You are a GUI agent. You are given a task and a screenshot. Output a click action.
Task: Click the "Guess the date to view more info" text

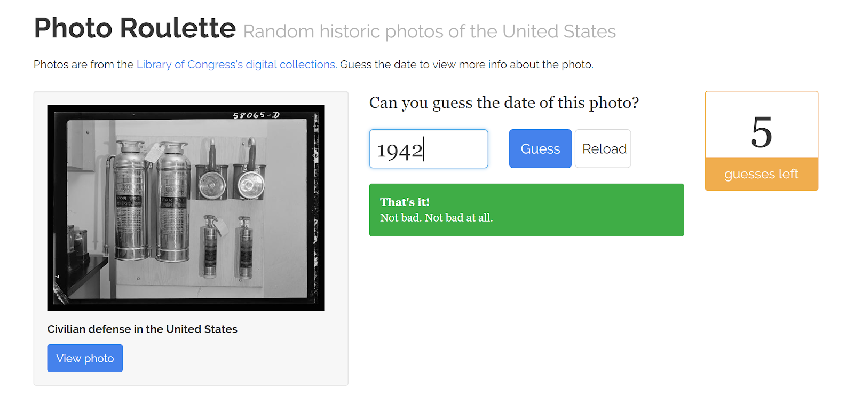tap(466, 65)
